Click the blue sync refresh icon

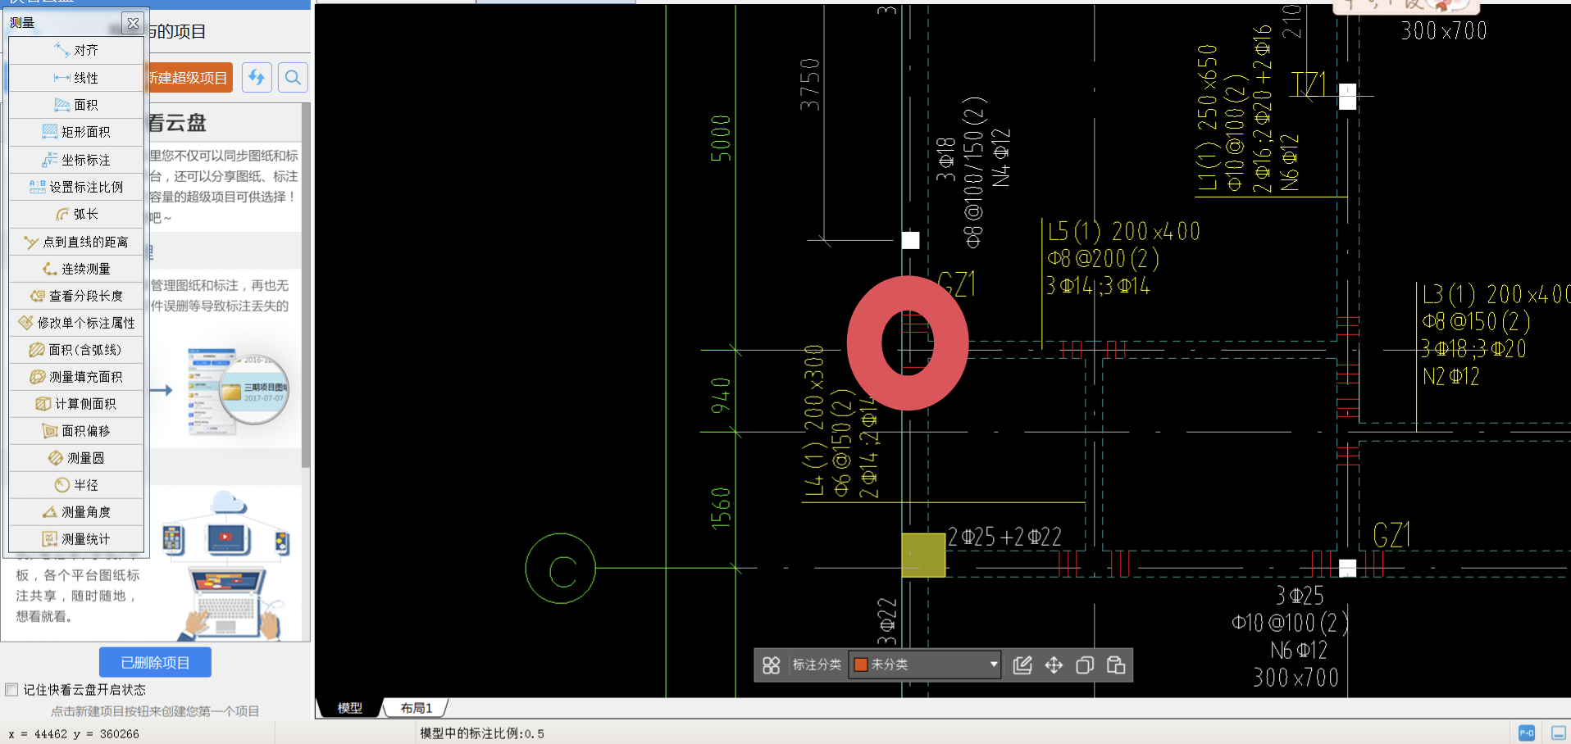pyautogui.click(x=257, y=78)
